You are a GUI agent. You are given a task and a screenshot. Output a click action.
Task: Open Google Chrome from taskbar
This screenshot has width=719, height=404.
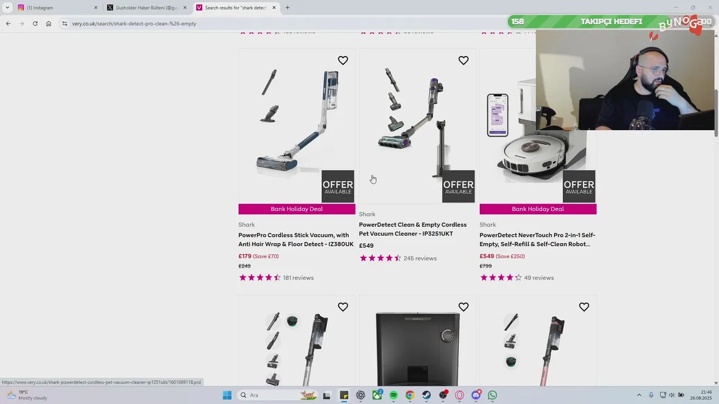[x=410, y=395]
